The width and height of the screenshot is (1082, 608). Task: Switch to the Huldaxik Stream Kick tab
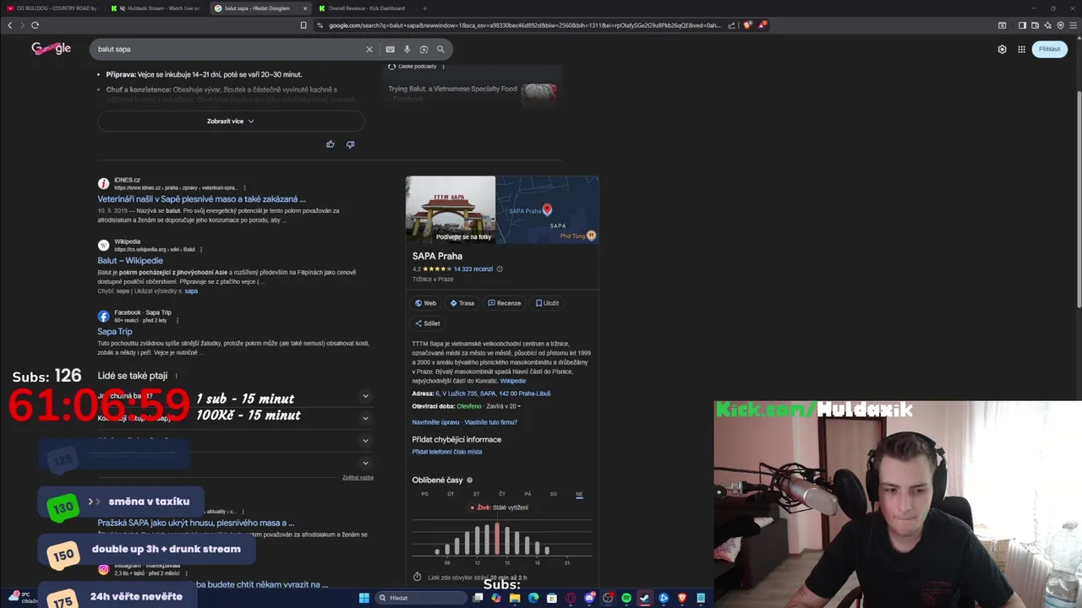click(156, 8)
